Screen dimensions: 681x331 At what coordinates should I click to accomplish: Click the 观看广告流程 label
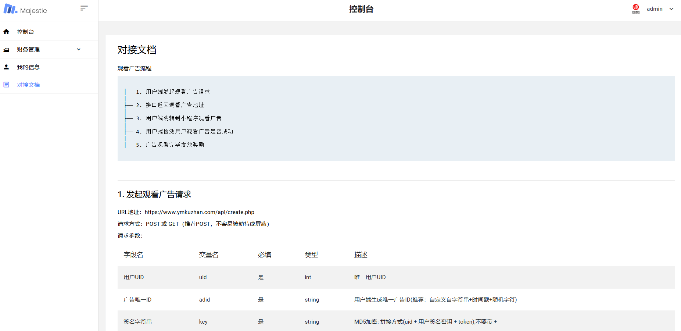click(x=135, y=68)
